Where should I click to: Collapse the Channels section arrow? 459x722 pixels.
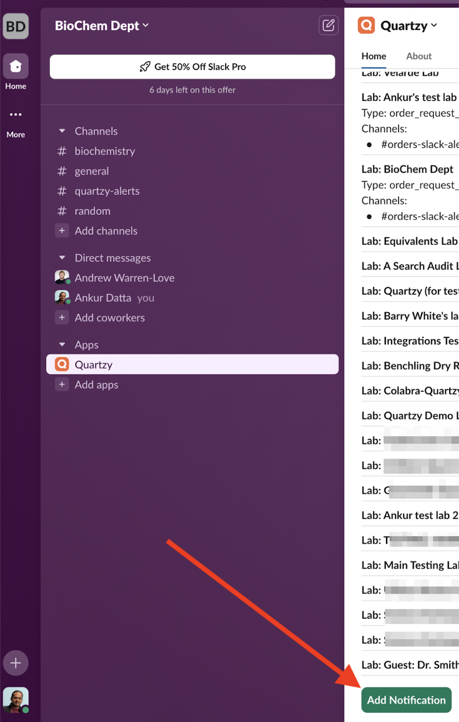click(x=62, y=131)
